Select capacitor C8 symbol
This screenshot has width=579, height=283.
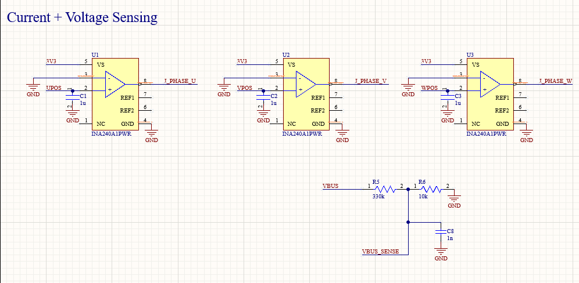pyautogui.click(x=441, y=232)
